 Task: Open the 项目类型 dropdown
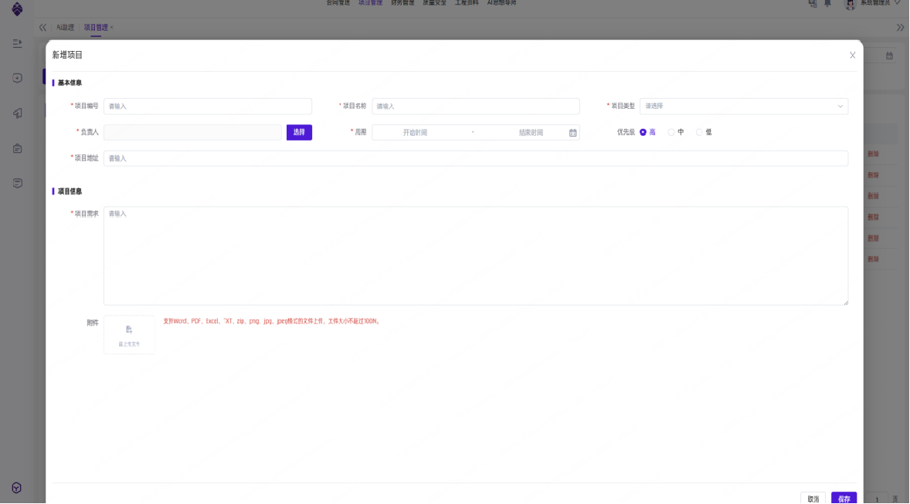pos(743,107)
